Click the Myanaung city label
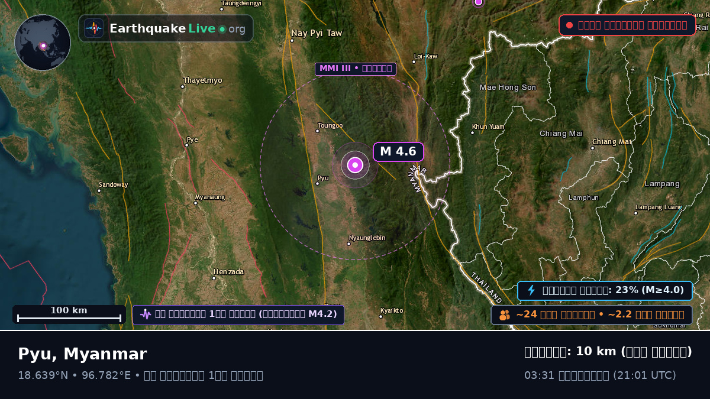 [210, 197]
